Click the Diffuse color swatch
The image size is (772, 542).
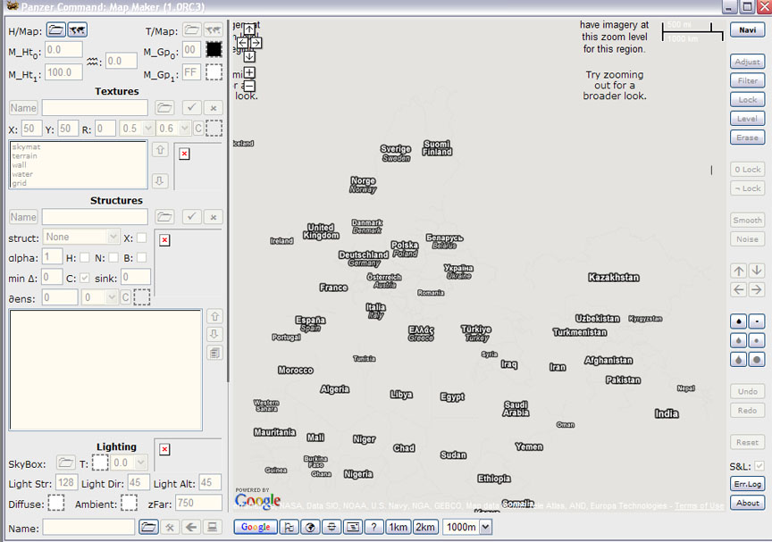[x=56, y=503]
